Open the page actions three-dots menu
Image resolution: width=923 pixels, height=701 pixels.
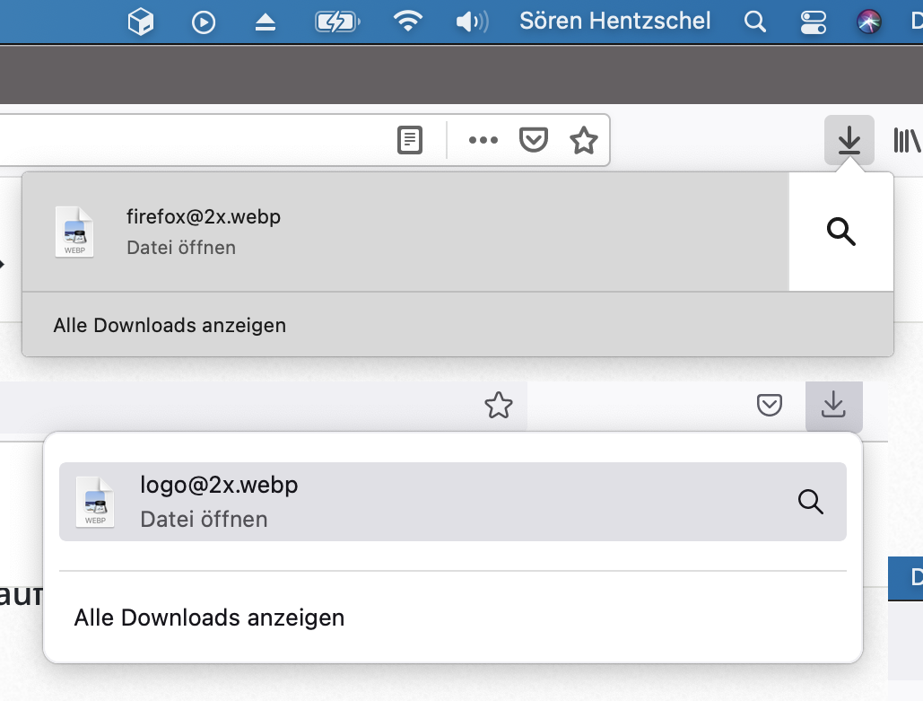pos(483,140)
